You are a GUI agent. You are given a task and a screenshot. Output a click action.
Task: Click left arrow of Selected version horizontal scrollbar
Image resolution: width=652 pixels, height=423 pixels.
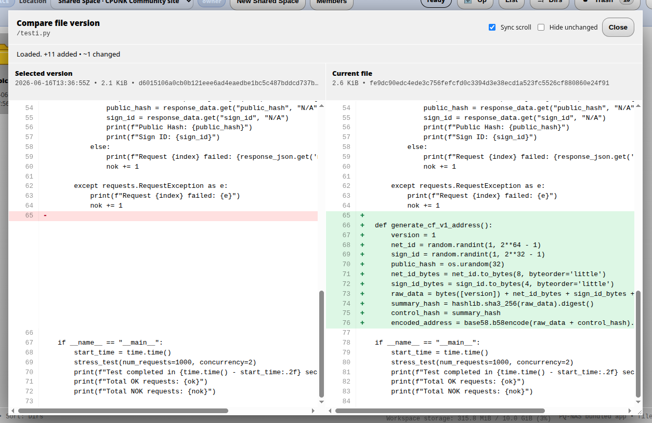tap(12, 411)
